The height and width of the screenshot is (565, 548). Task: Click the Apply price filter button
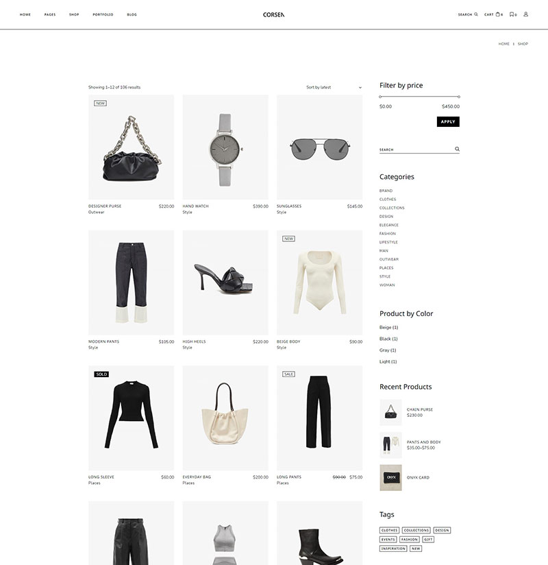(448, 122)
